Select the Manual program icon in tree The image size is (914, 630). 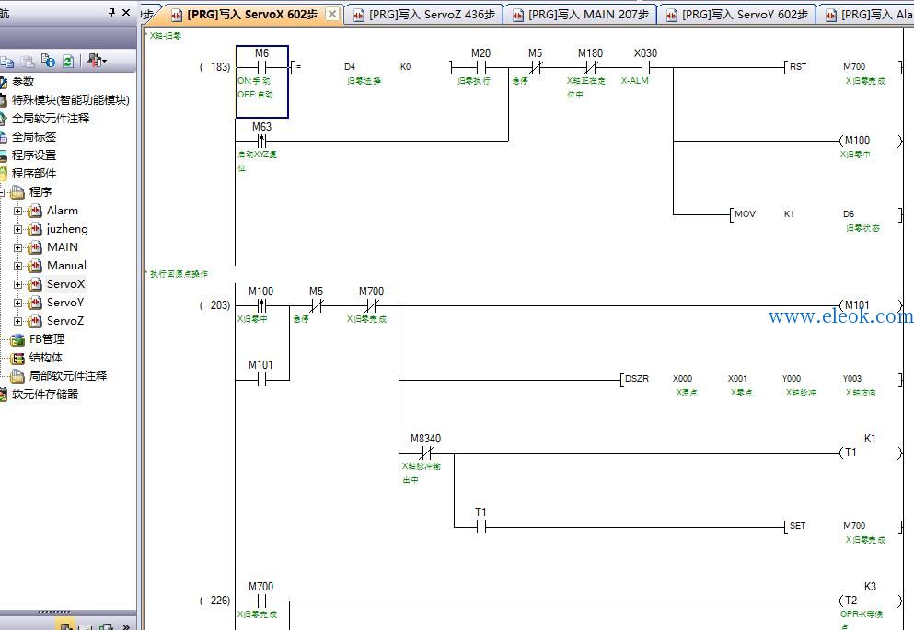35,266
